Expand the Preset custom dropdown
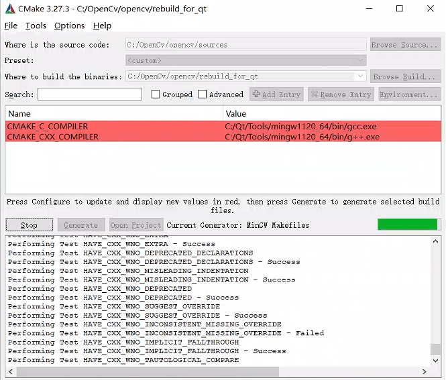The width and height of the screenshot is (446, 380). click(245, 60)
